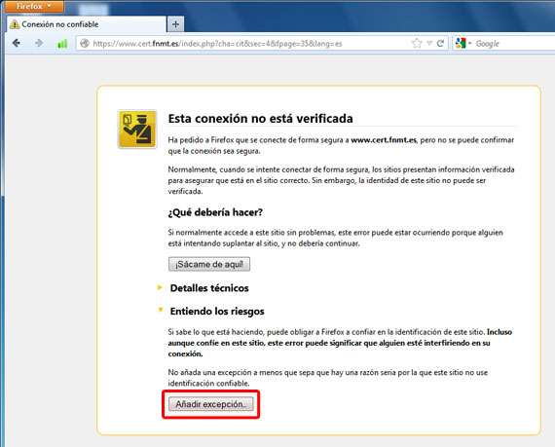The width and height of the screenshot is (555, 447).
Task: Open the Google search engine selector
Action: point(463,43)
